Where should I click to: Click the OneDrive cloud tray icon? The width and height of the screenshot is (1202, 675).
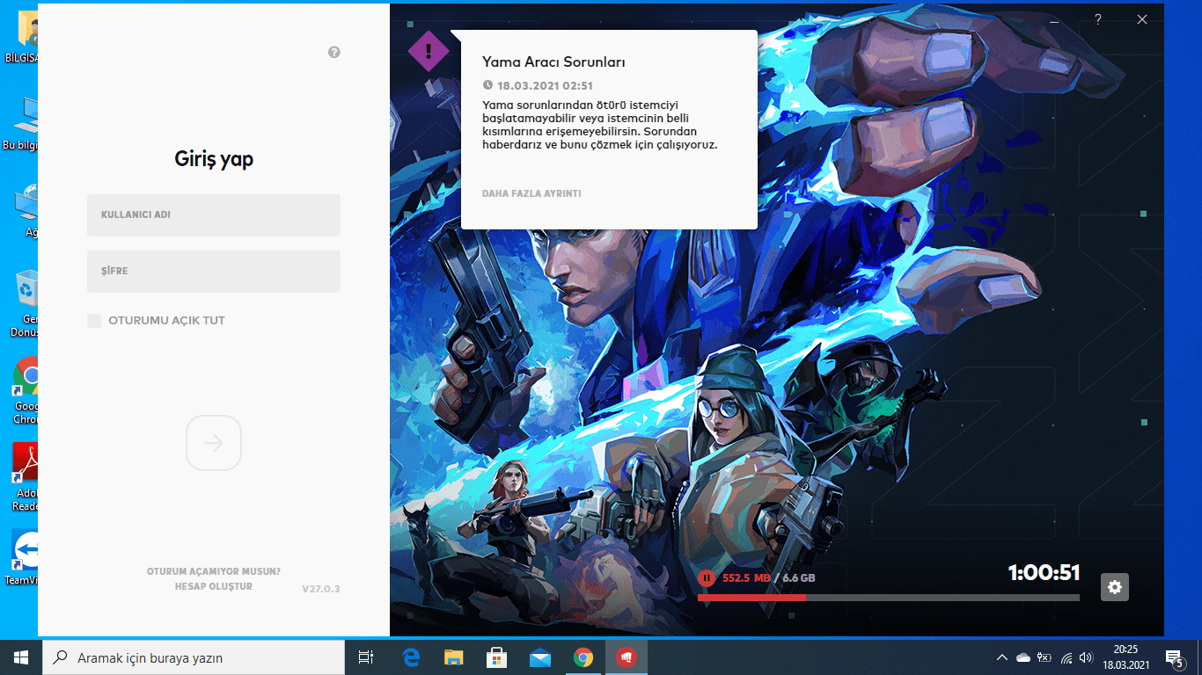[x=1022, y=657]
